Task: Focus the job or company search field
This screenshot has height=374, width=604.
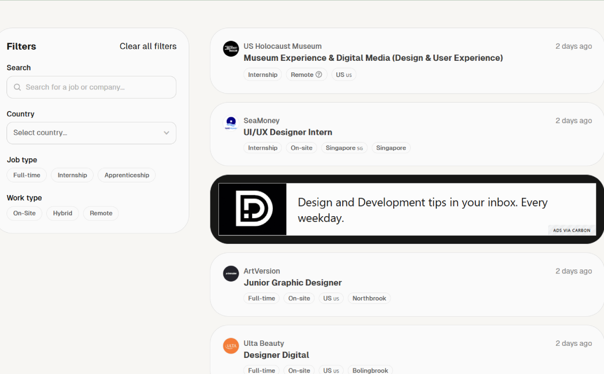Action: [x=92, y=87]
